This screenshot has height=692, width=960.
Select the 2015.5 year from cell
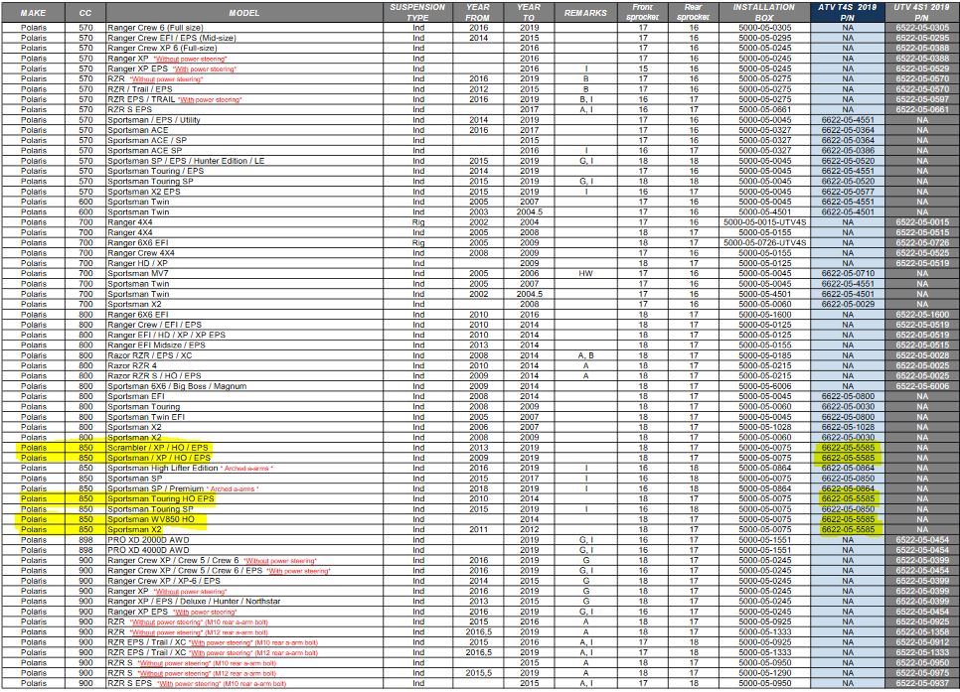click(x=478, y=673)
